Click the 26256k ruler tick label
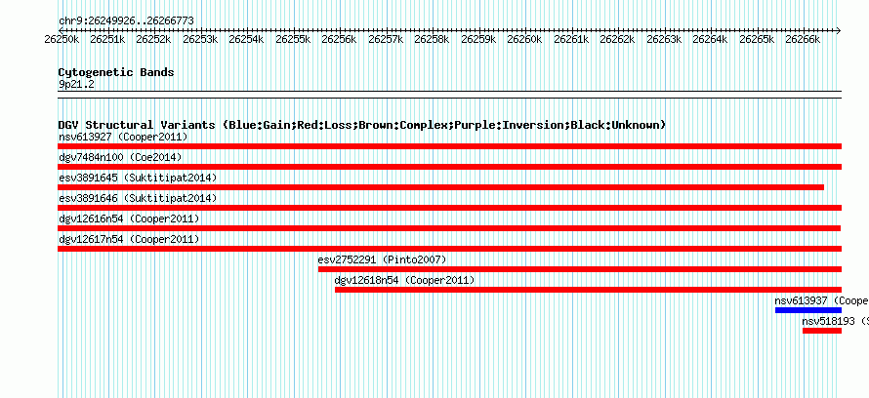 pos(339,39)
